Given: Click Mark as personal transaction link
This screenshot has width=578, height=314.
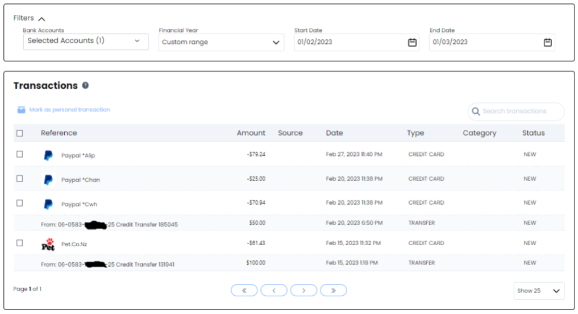Looking at the screenshot, I should pyautogui.click(x=70, y=110).
